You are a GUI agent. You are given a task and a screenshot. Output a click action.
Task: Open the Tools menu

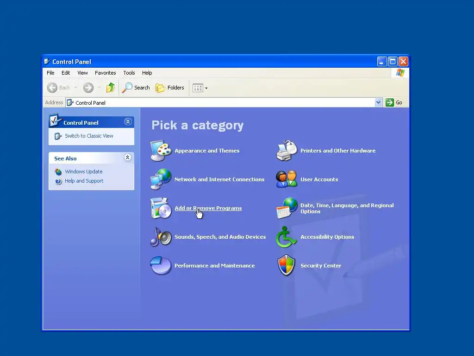pyautogui.click(x=129, y=73)
